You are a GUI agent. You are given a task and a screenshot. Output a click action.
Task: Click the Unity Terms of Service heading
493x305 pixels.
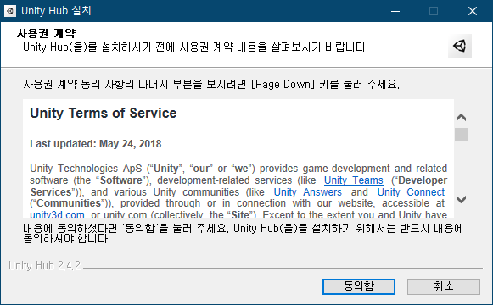click(104, 114)
